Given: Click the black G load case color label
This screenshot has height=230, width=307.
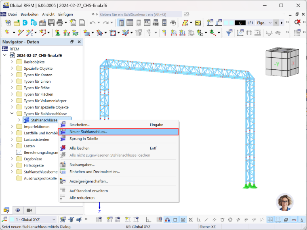Looking at the screenshot, I should 240,23.
